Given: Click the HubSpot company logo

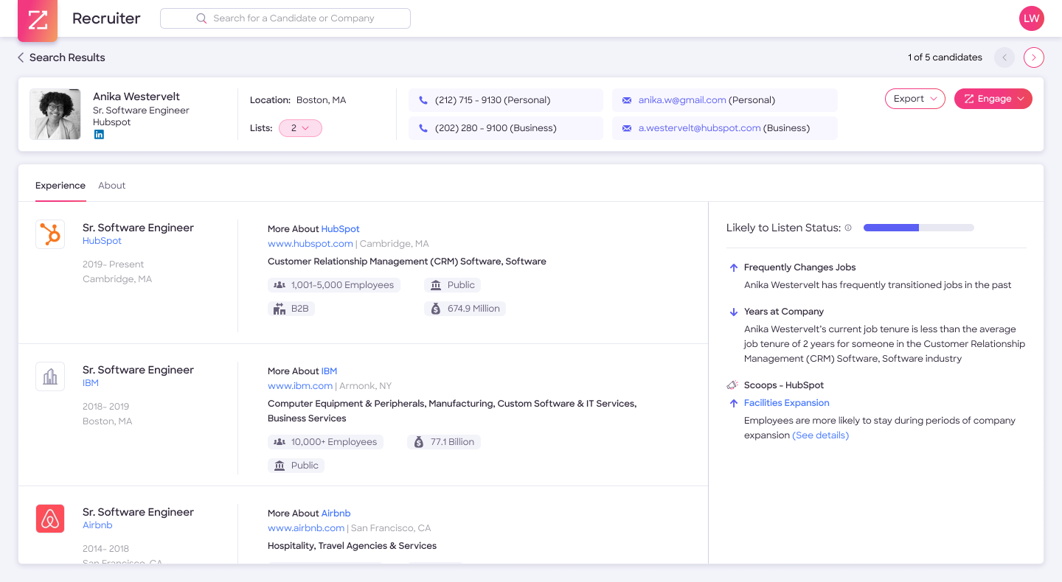Looking at the screenshot, I should pyautogui.click(x=50, y=234).
